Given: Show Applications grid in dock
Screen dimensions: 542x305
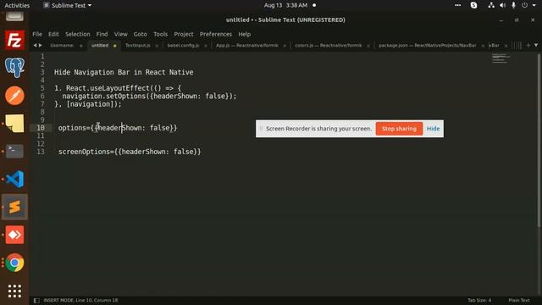Looking at the screenshot, I should pyautogui.click(x=14, y=291).
